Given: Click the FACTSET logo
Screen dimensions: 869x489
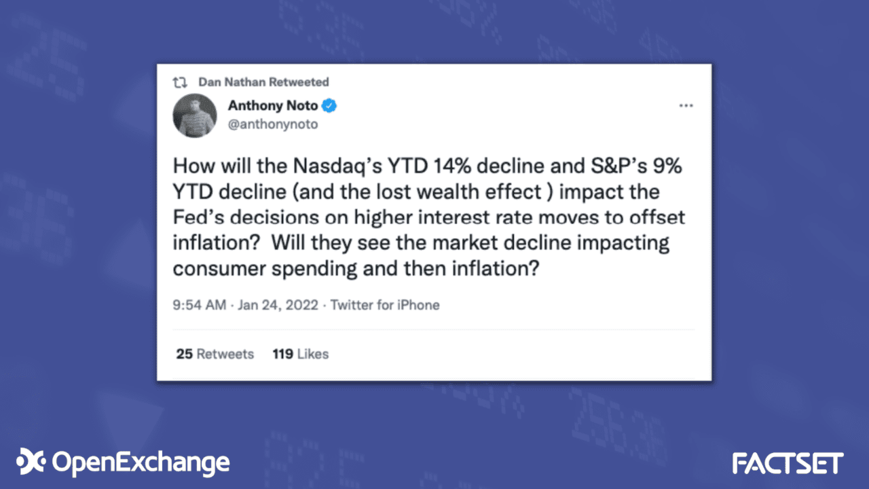Looking at the screenshot, I should click(x=788, y=463).
